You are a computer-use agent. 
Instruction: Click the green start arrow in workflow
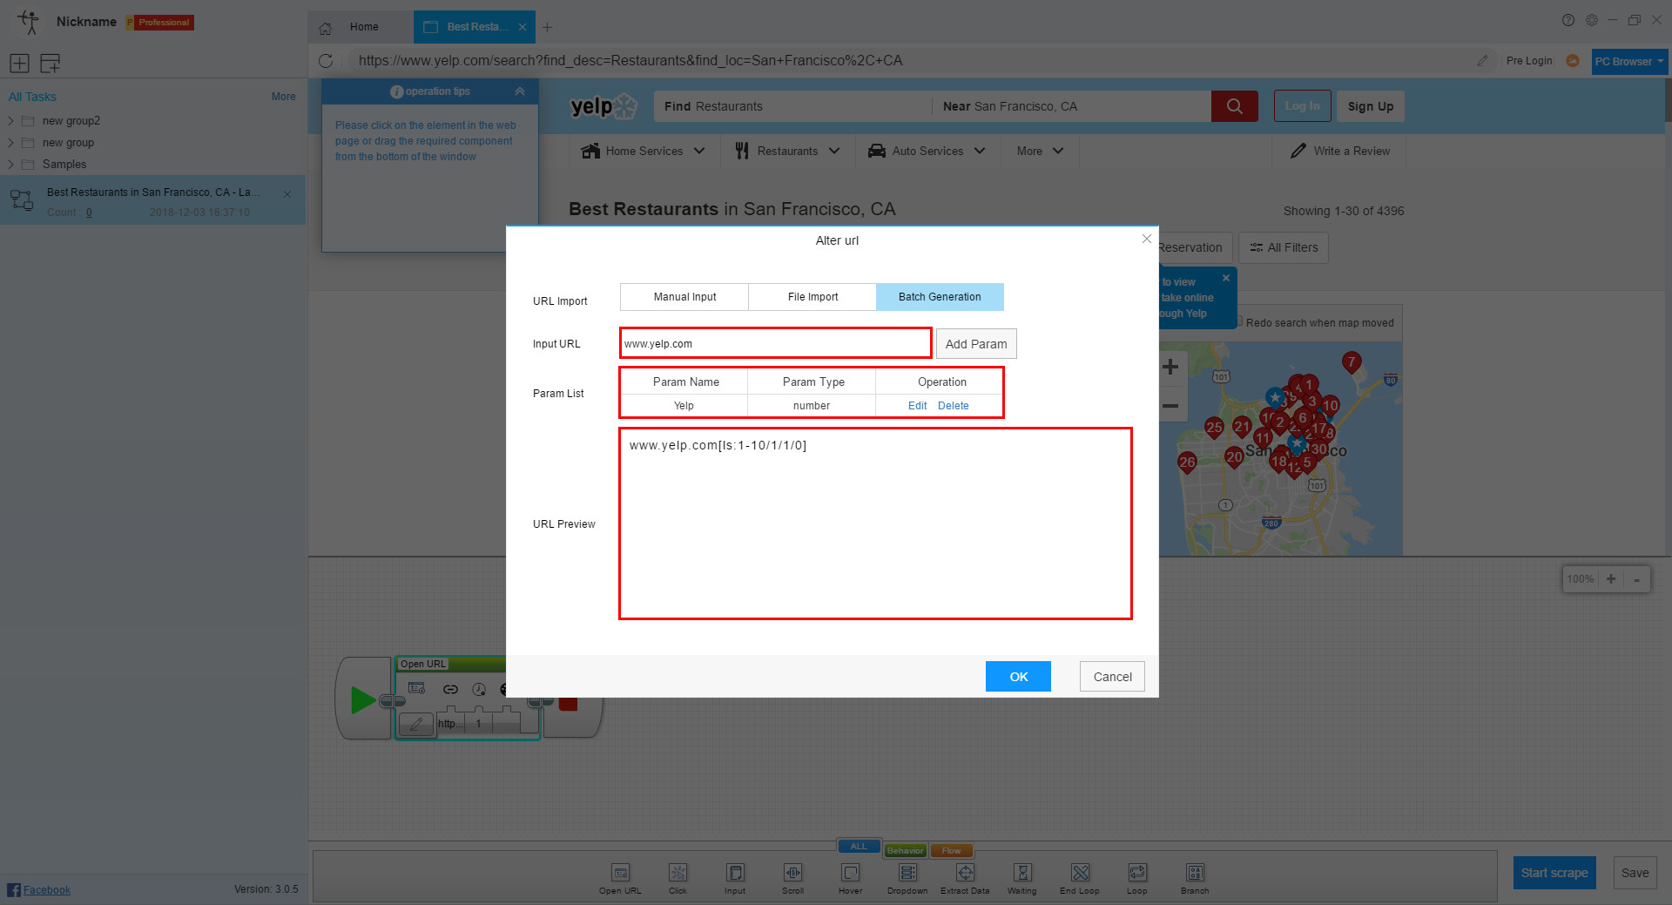pyautogui.click(x=362, y=700)
